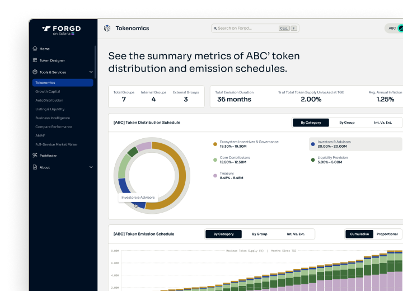Click the Tokenomics cube icon in header
This screenshot has height=291, width=403.
[107, 28]
